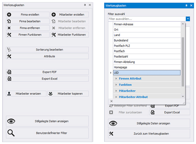Viewport: 196px width, 144px height.
Task: Open the Filter auswählen dropdown arrow
Action: pos(188,19)
